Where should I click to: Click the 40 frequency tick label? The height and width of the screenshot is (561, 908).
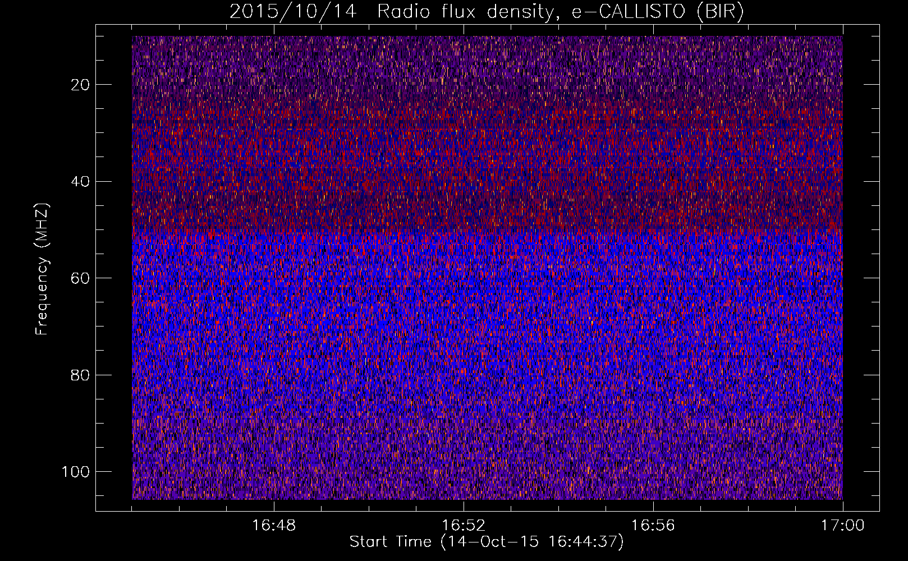80,182
